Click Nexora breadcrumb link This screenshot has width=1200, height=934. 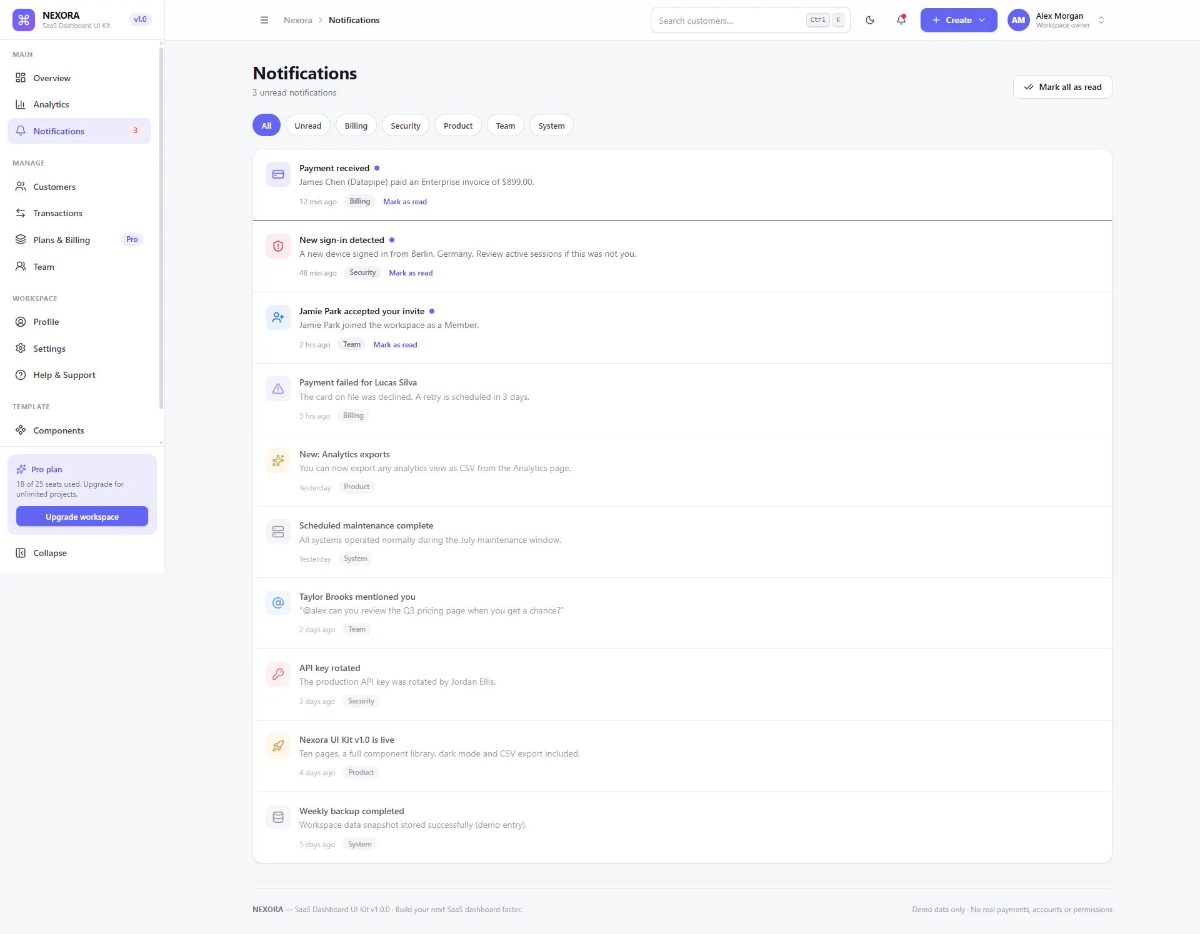[x=298, y=20]
